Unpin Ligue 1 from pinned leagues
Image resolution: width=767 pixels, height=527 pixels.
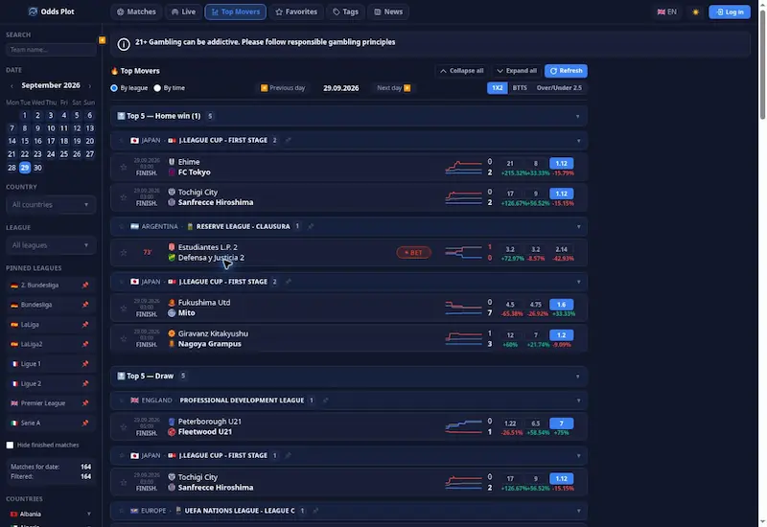(85, 364)
